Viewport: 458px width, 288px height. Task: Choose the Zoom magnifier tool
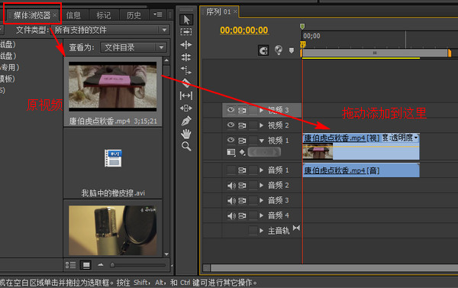pos(186,146)
